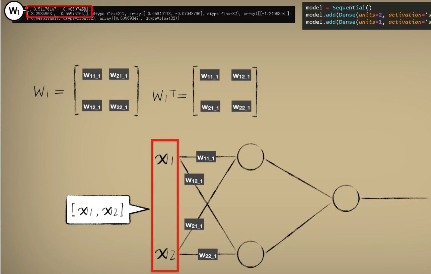Click w22_1 in the W1 matrix

[x=119, y=107]
